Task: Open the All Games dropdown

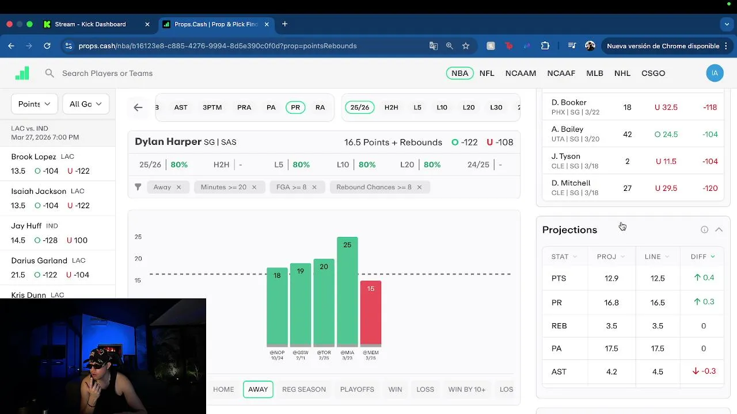Action: click(x=85, y=104)
